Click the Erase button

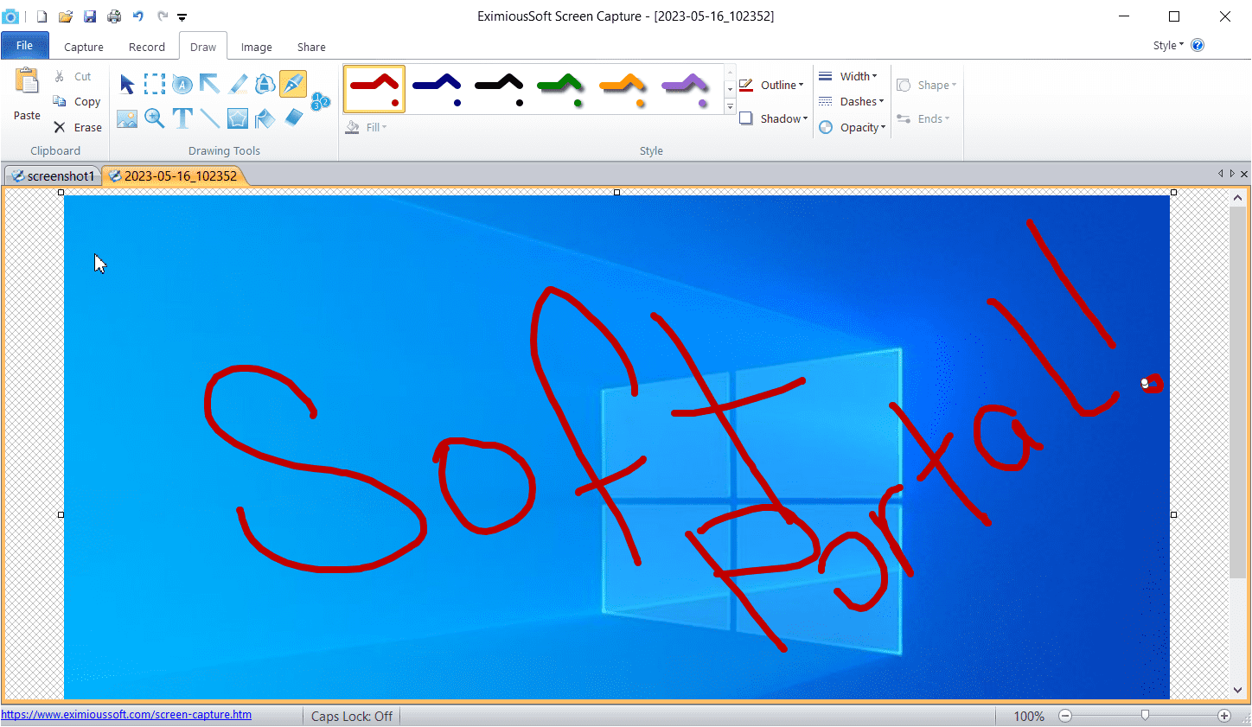[78, 127]
